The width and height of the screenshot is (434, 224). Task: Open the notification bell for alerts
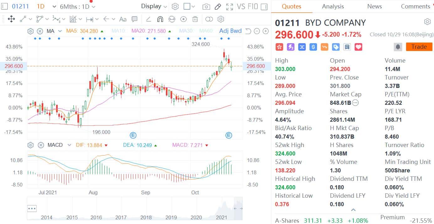click(398, 47)
